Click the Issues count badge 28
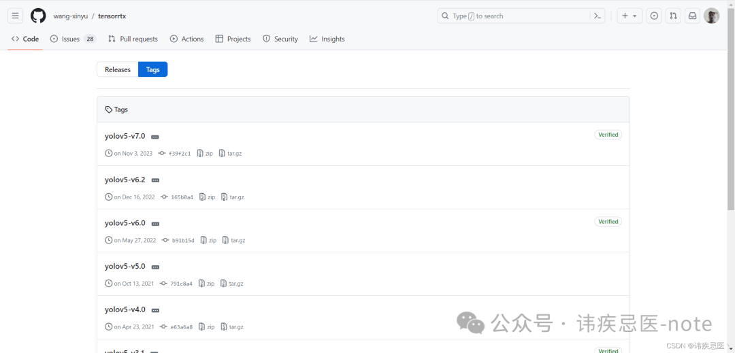The image size is (735, 353). (90, 39)
